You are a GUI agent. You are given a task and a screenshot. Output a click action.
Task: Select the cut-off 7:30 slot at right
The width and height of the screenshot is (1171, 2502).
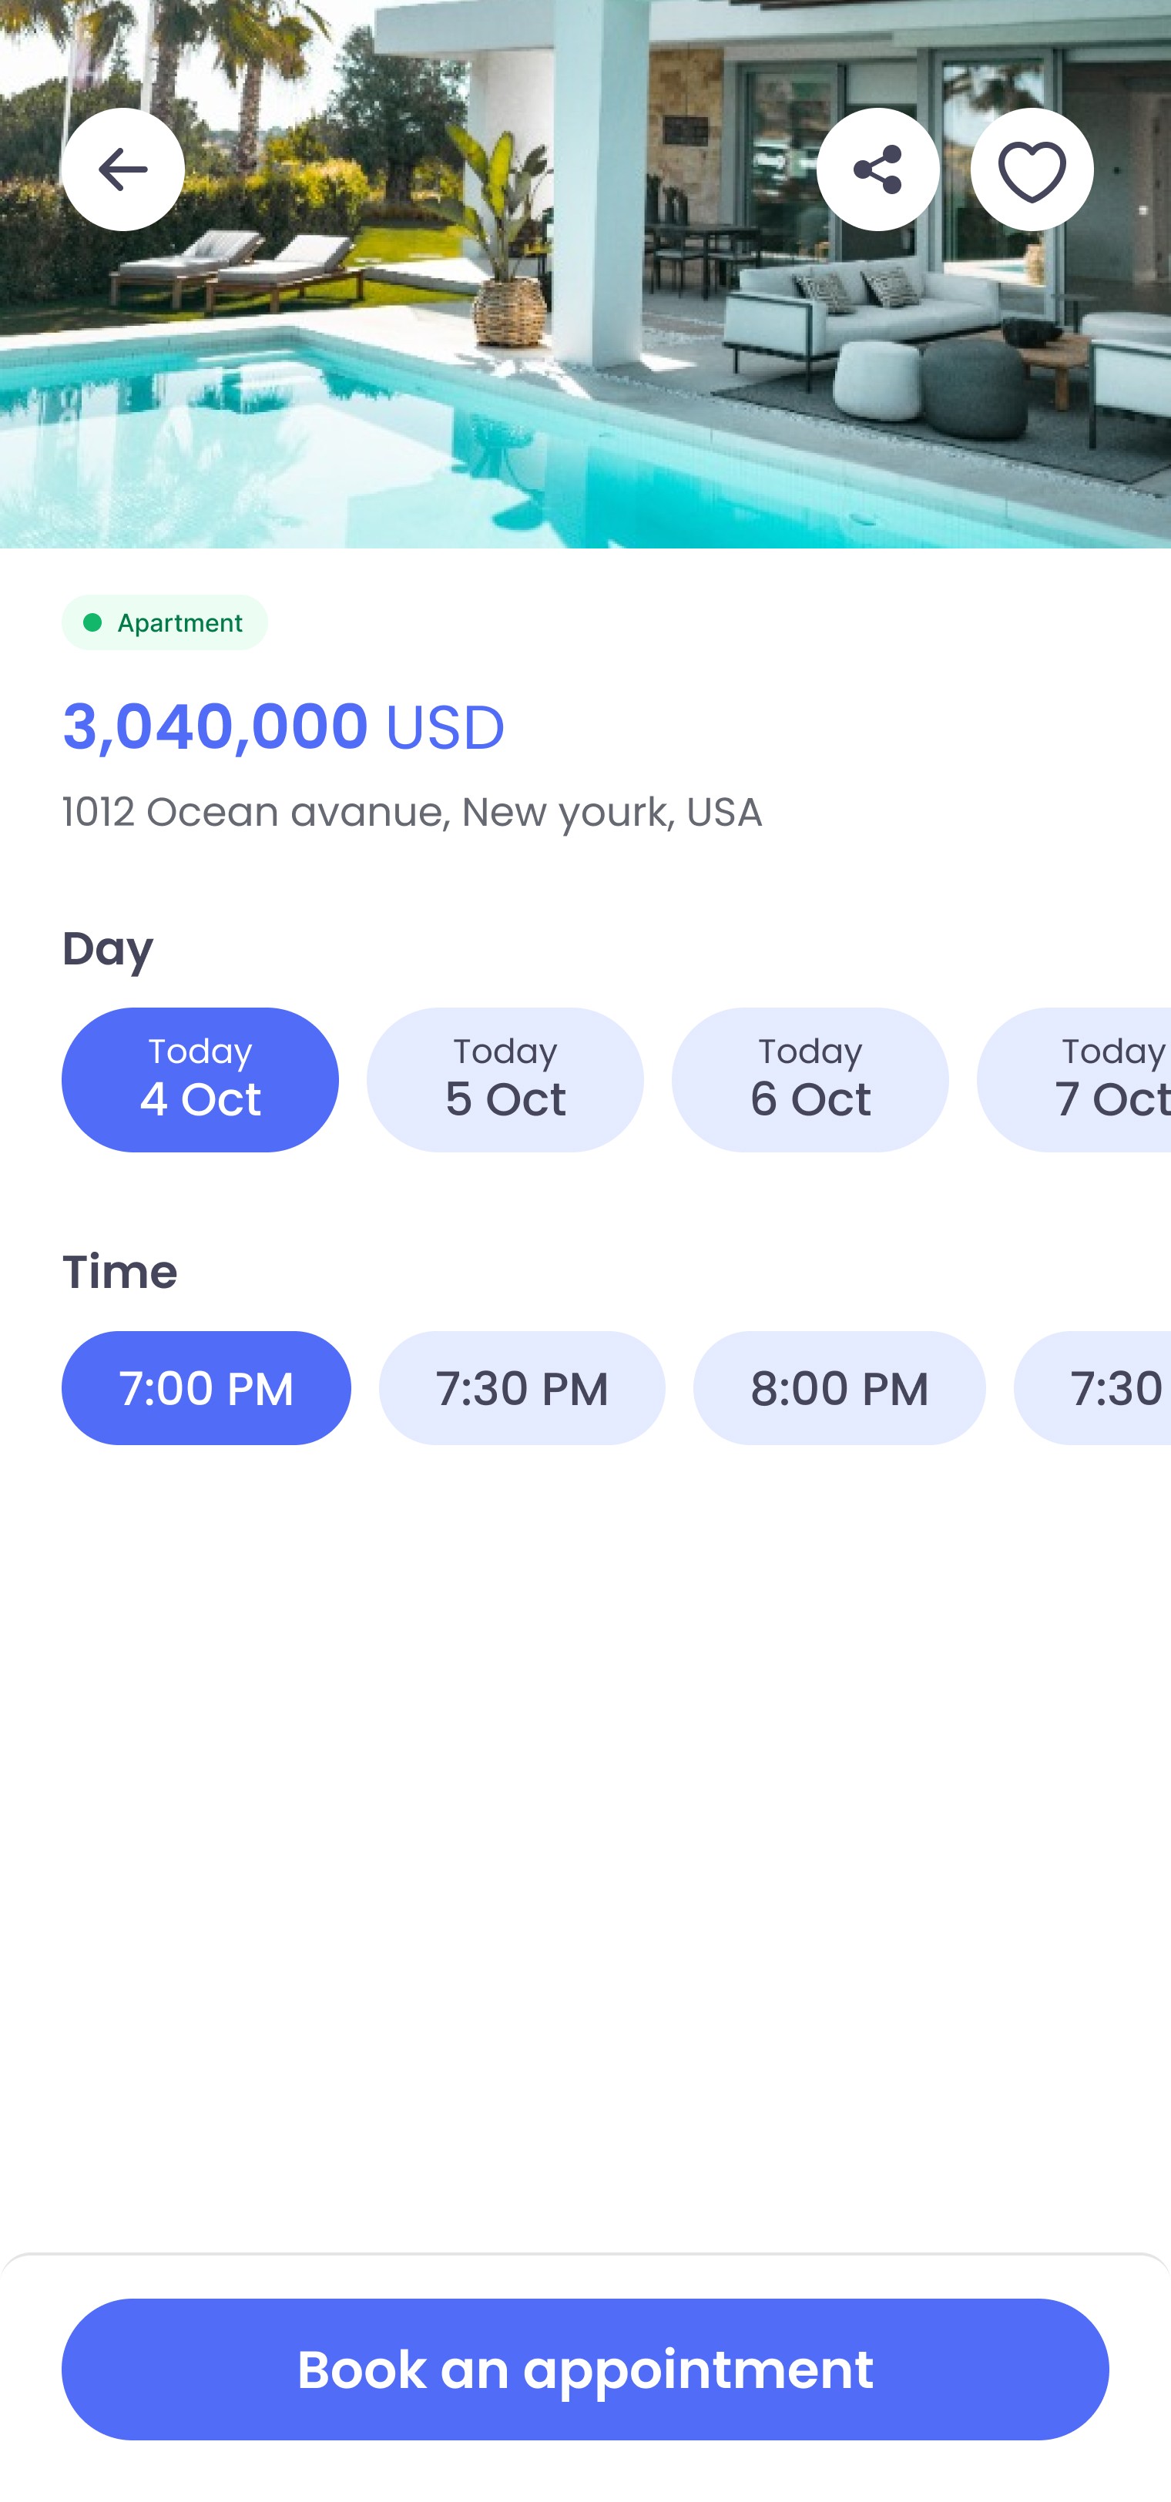[1092, 1388]
